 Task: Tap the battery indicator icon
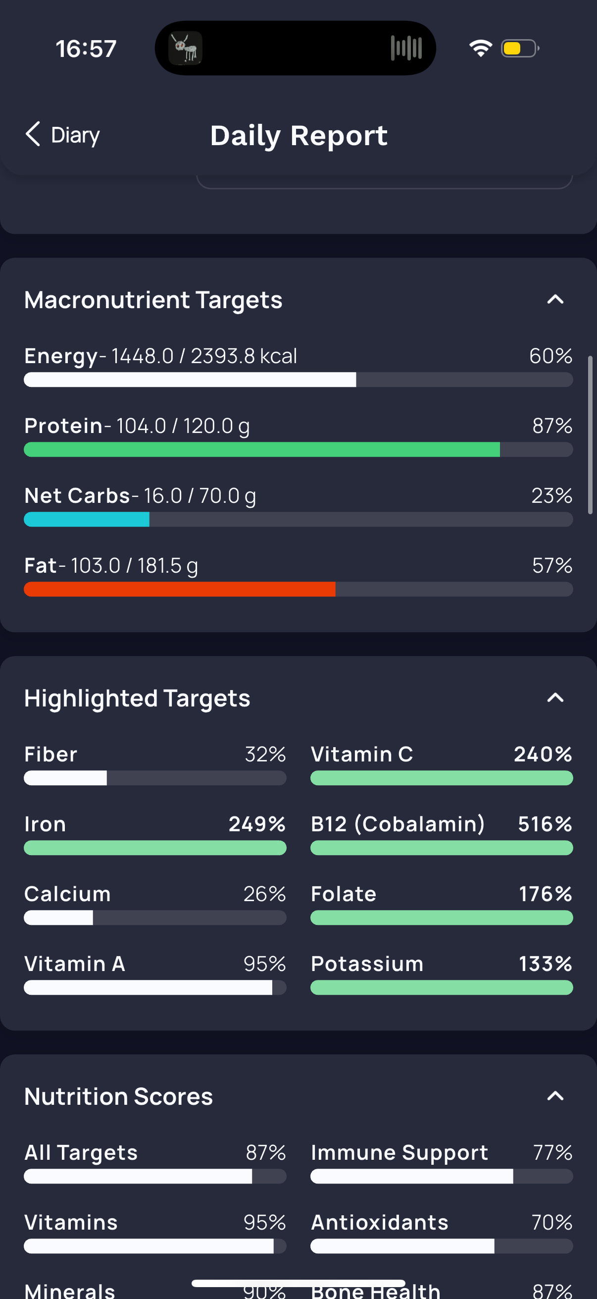click(x=520, y=49)
